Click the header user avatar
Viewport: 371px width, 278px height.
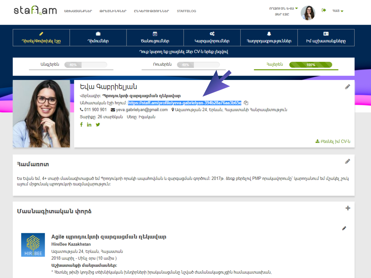tap(308, 13)
